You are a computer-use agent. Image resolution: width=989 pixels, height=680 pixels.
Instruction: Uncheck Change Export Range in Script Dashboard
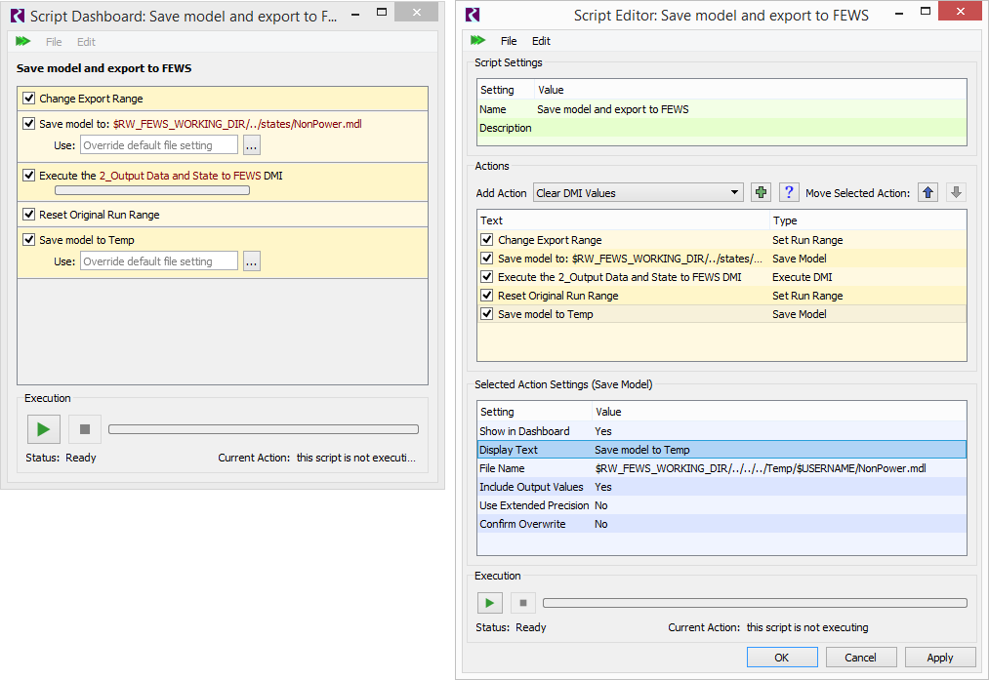click(28, 98)
